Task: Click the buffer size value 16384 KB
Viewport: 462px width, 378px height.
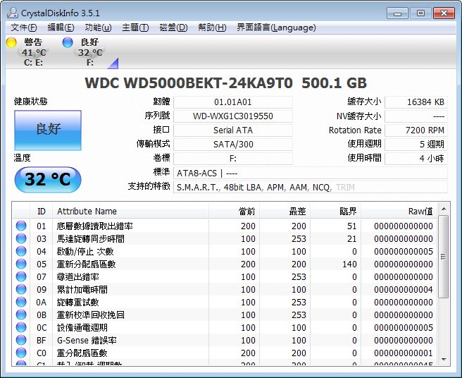Action: [x=416, y=102]
